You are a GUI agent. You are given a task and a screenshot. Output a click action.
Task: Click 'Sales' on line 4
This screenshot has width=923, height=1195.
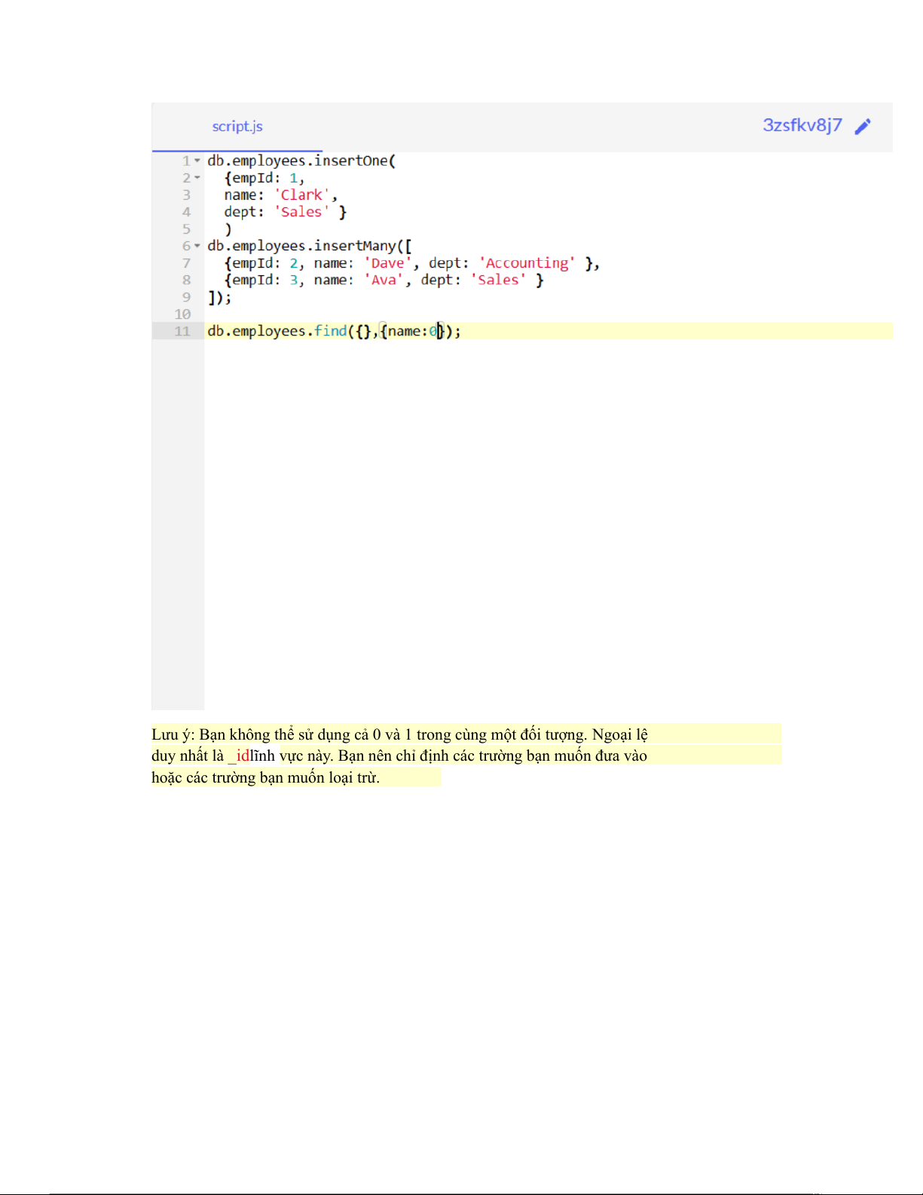[x=301, y=212]
